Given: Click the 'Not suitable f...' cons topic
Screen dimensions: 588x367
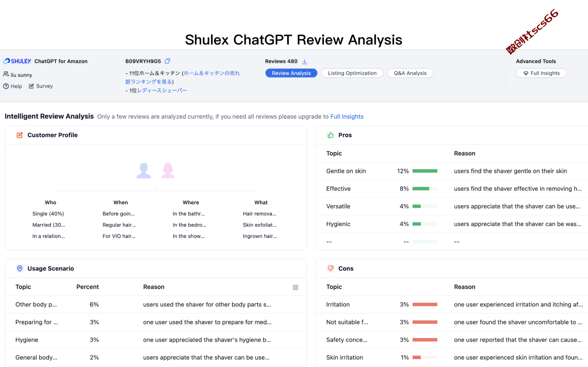Looking at the screenshot, I should click(x=347, y=322).
